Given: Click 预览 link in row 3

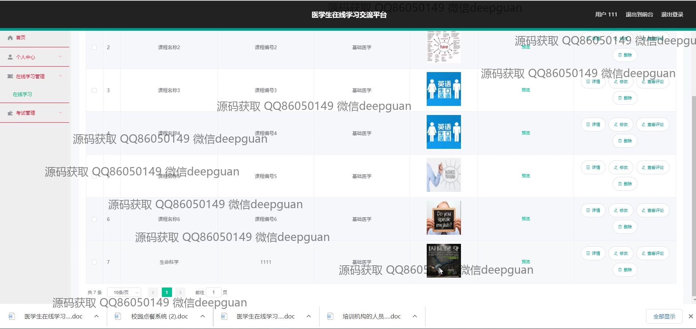Looking at the screenshot, I should pyautogui.click(x=525, y=90).
